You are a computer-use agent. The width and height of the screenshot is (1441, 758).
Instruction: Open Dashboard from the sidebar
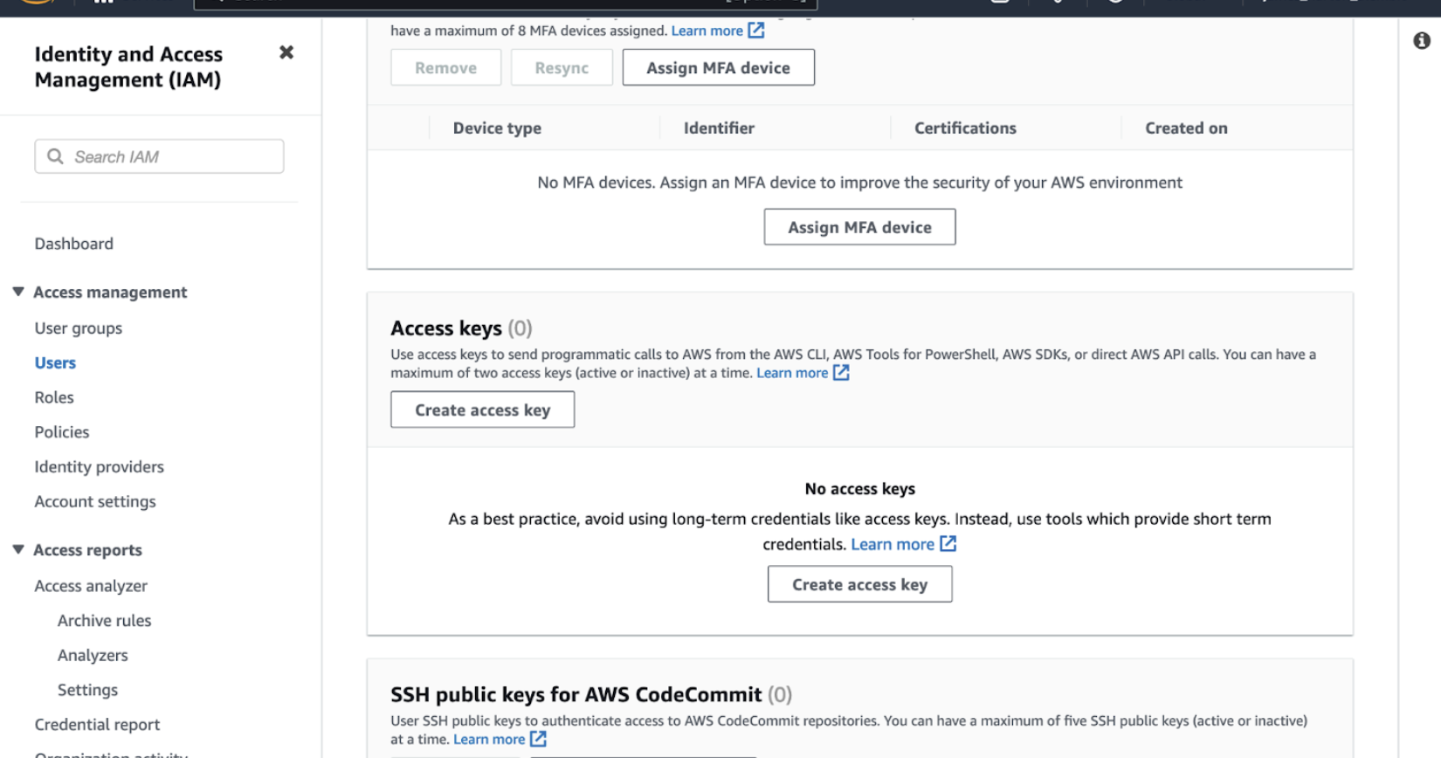click(x=73, y=244)
